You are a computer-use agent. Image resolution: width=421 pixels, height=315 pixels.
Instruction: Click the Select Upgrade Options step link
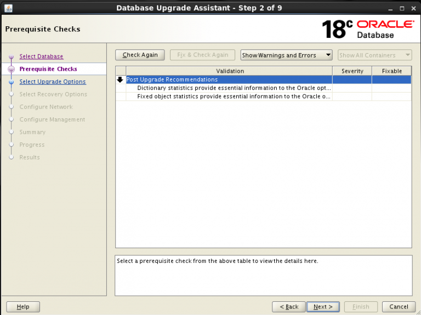coord(53,82)
